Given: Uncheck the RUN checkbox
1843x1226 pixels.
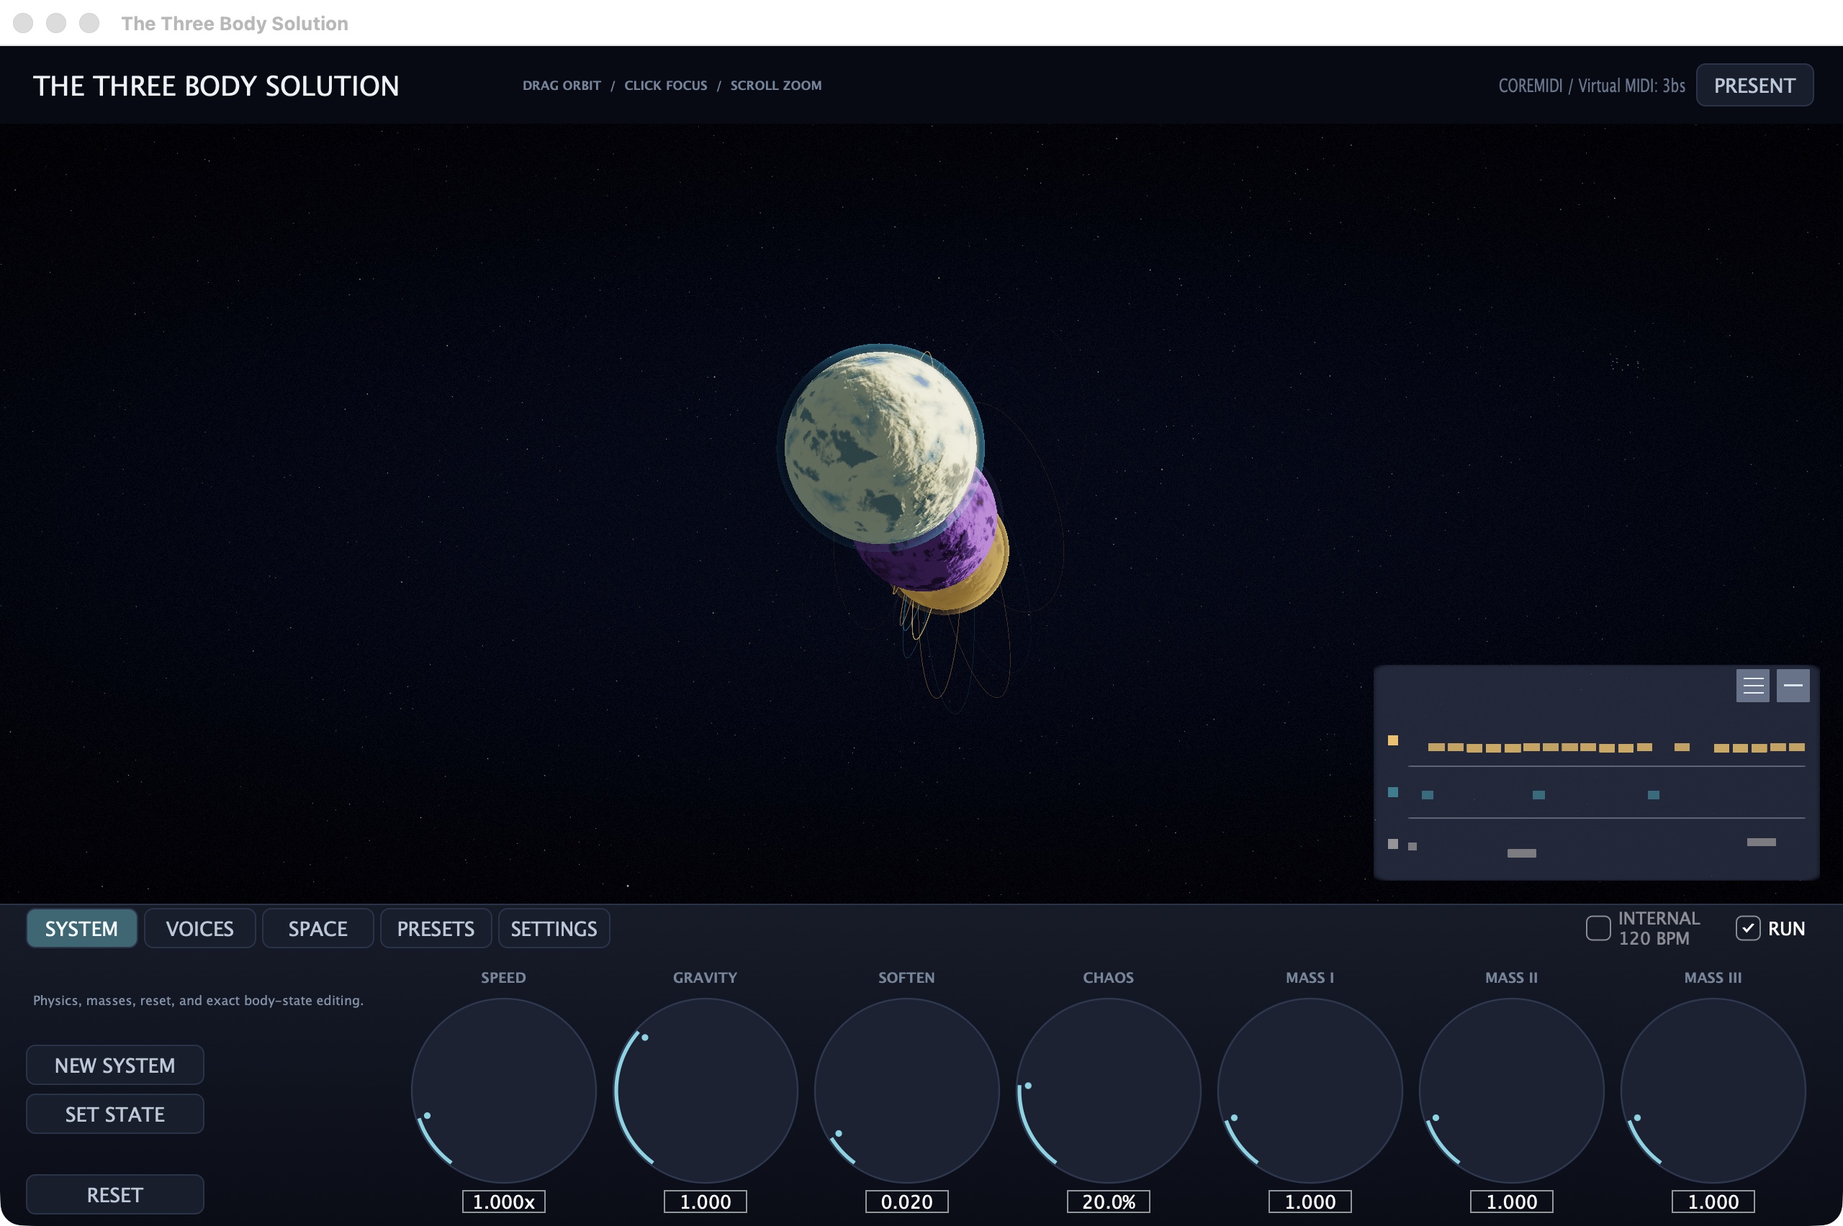Looking at the screenshot, I should [x=1747, y=928].
